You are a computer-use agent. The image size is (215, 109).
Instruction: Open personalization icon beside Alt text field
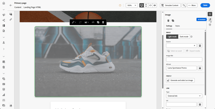[x=200, y=68]
